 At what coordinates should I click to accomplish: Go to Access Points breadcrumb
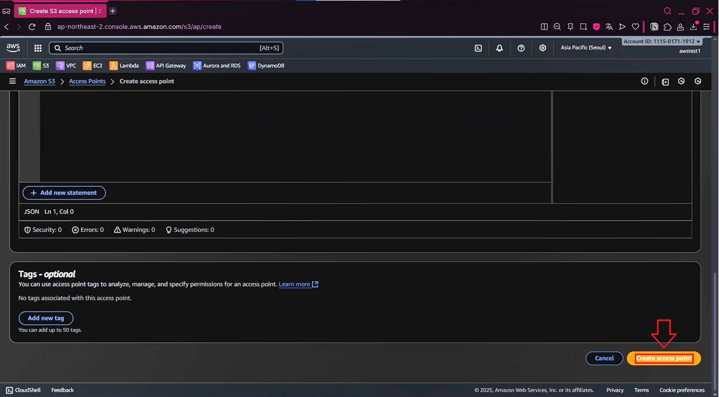(x=87, y=81)
